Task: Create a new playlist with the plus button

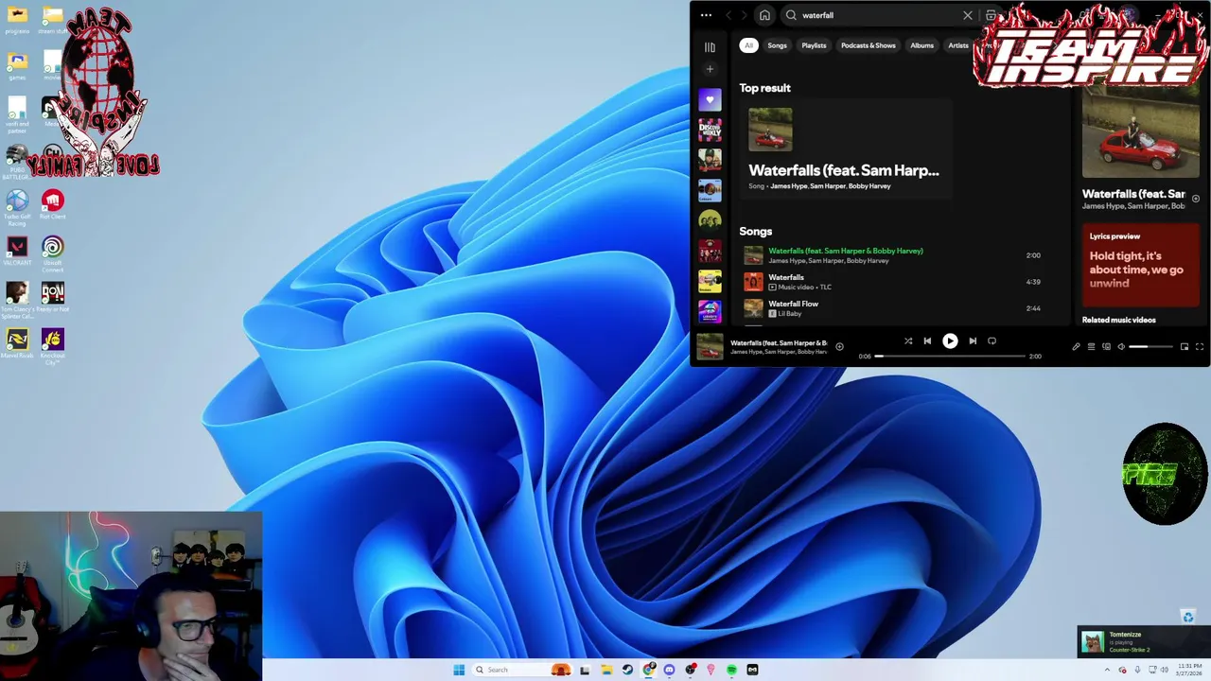Action: point(710,69)
